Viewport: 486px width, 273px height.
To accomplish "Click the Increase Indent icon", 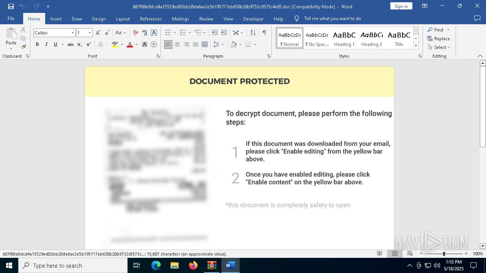I will click(224, 33).
